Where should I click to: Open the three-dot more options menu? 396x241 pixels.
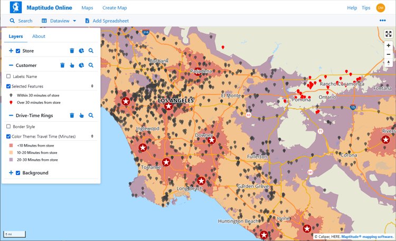[x=383, y=21]
